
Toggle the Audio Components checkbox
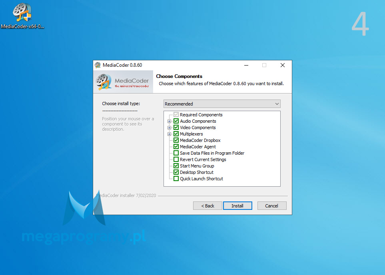pyautogui.click(x=176, y=121)
